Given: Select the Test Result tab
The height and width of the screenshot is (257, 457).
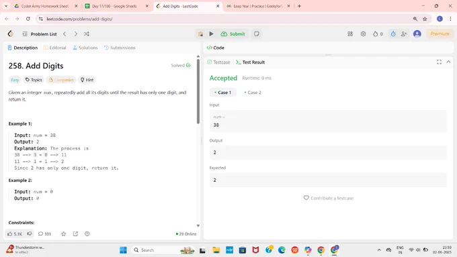Looking at the screenshot, I should click(x=251, y=62).
